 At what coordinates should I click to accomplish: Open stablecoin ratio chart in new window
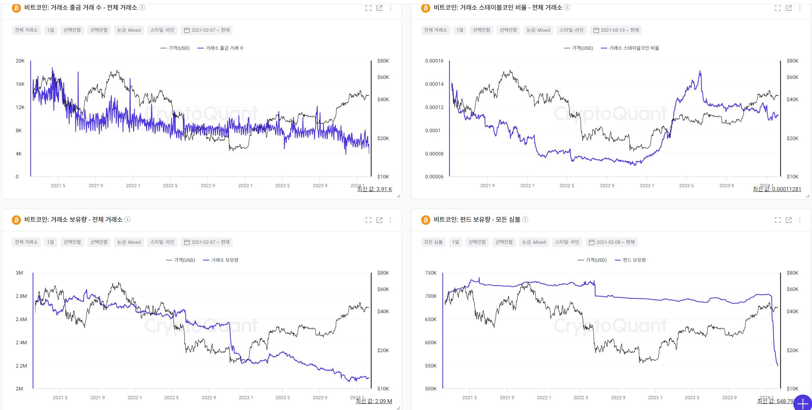[788, 8]
